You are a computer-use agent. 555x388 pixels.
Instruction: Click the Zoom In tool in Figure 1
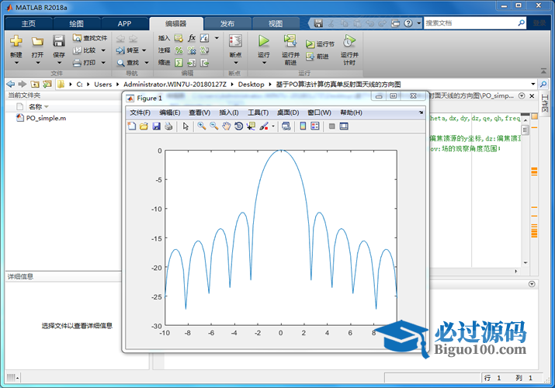pyautogui.click(x=201, y=126)
